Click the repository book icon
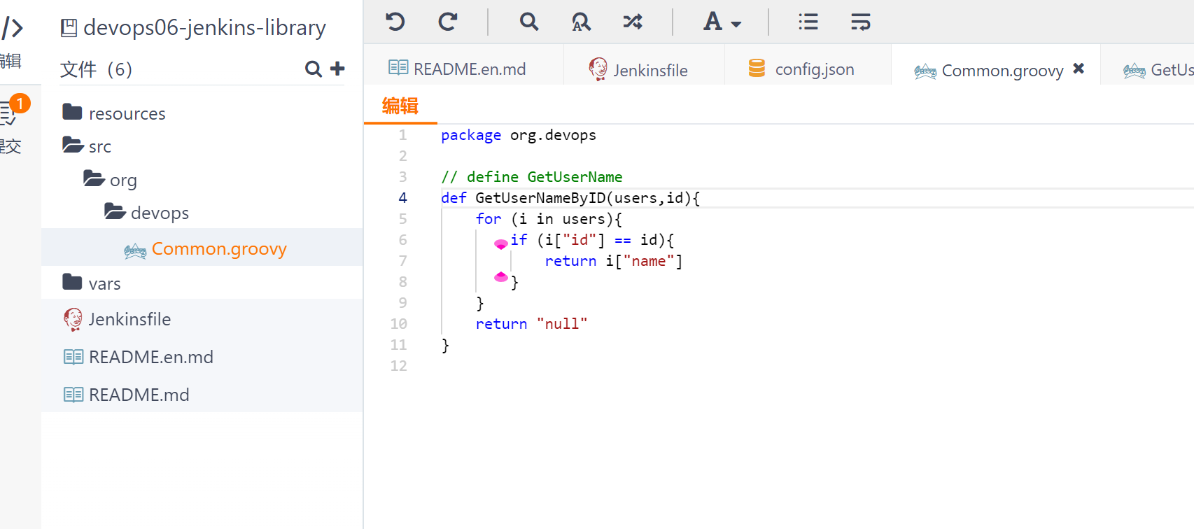Image resolution: width=1194 pixels, height=529 pixels. 69,28
